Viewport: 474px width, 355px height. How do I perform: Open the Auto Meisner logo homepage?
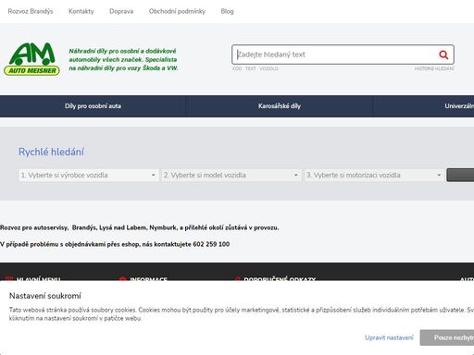(31, 59)
